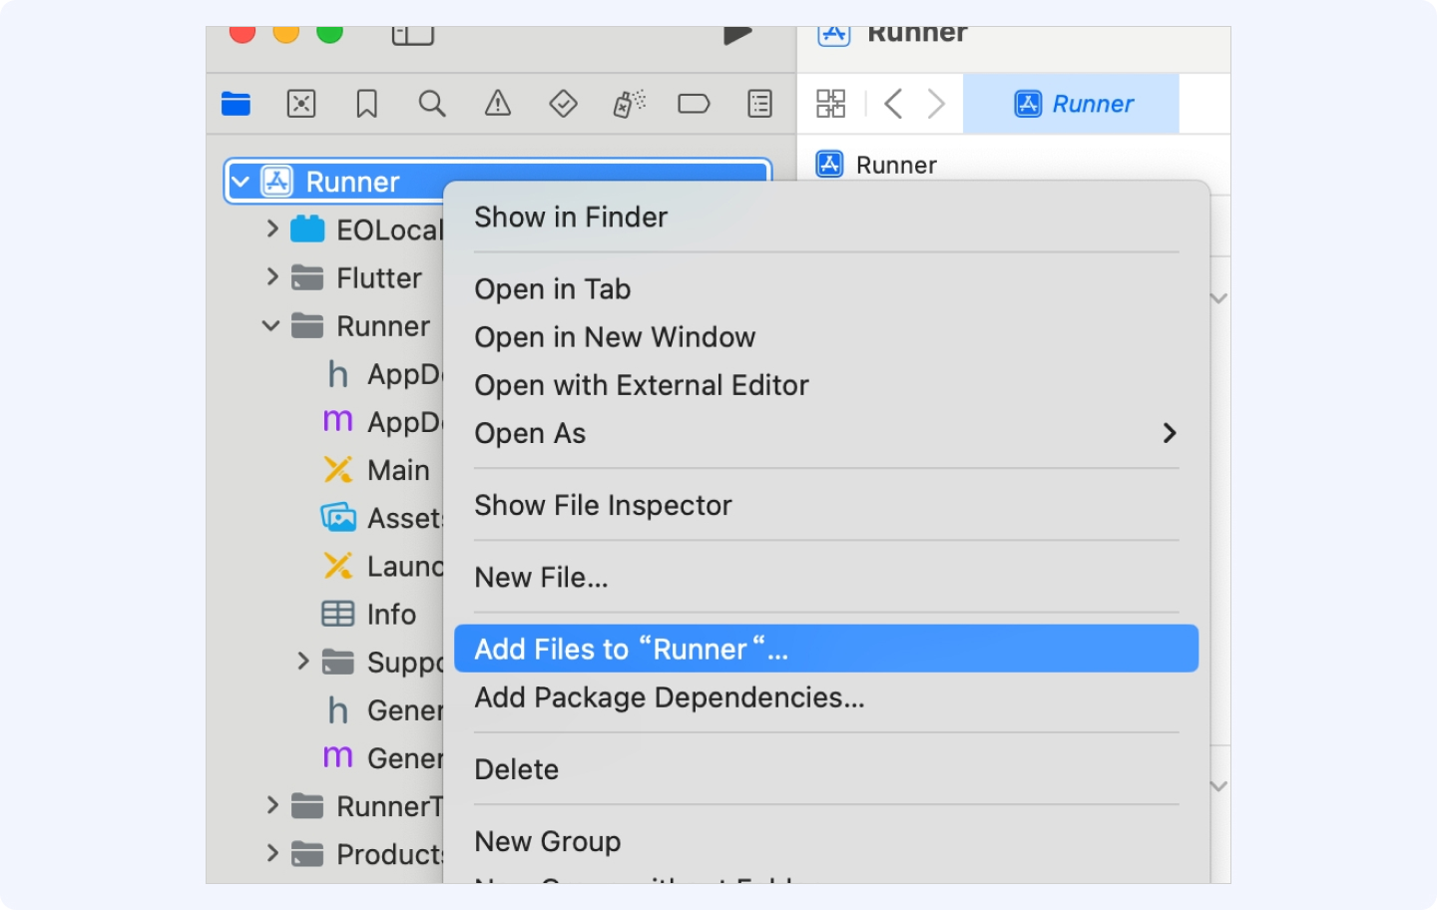Open the Test navigator diamond icon

pyautogui.click(x=563, y=104)
